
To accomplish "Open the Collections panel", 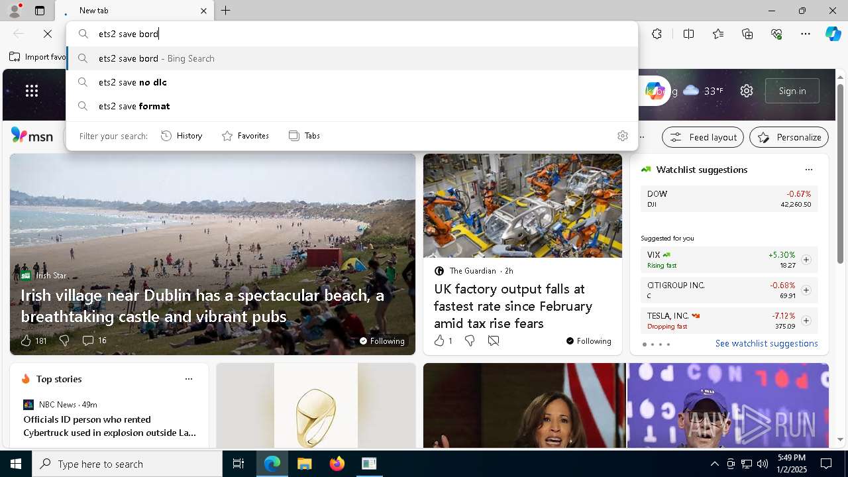I will pos(748,34).
